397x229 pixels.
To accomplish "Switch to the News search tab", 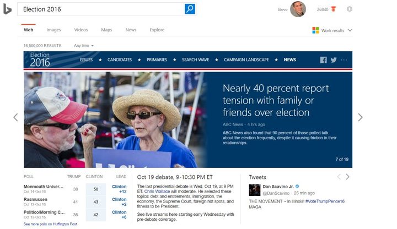I will point(131,30).
